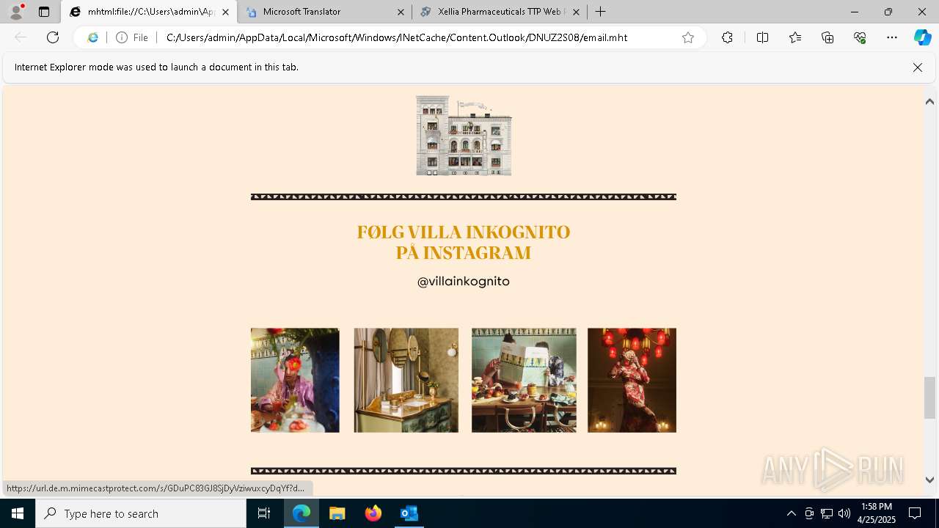View site information File indicator
Viewport: 939px width, 528px height.
click(132, 37)
